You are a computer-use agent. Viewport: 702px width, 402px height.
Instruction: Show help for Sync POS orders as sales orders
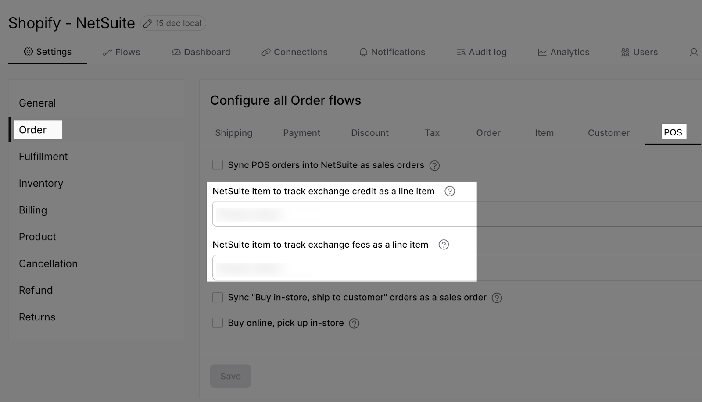coord(434,166)
